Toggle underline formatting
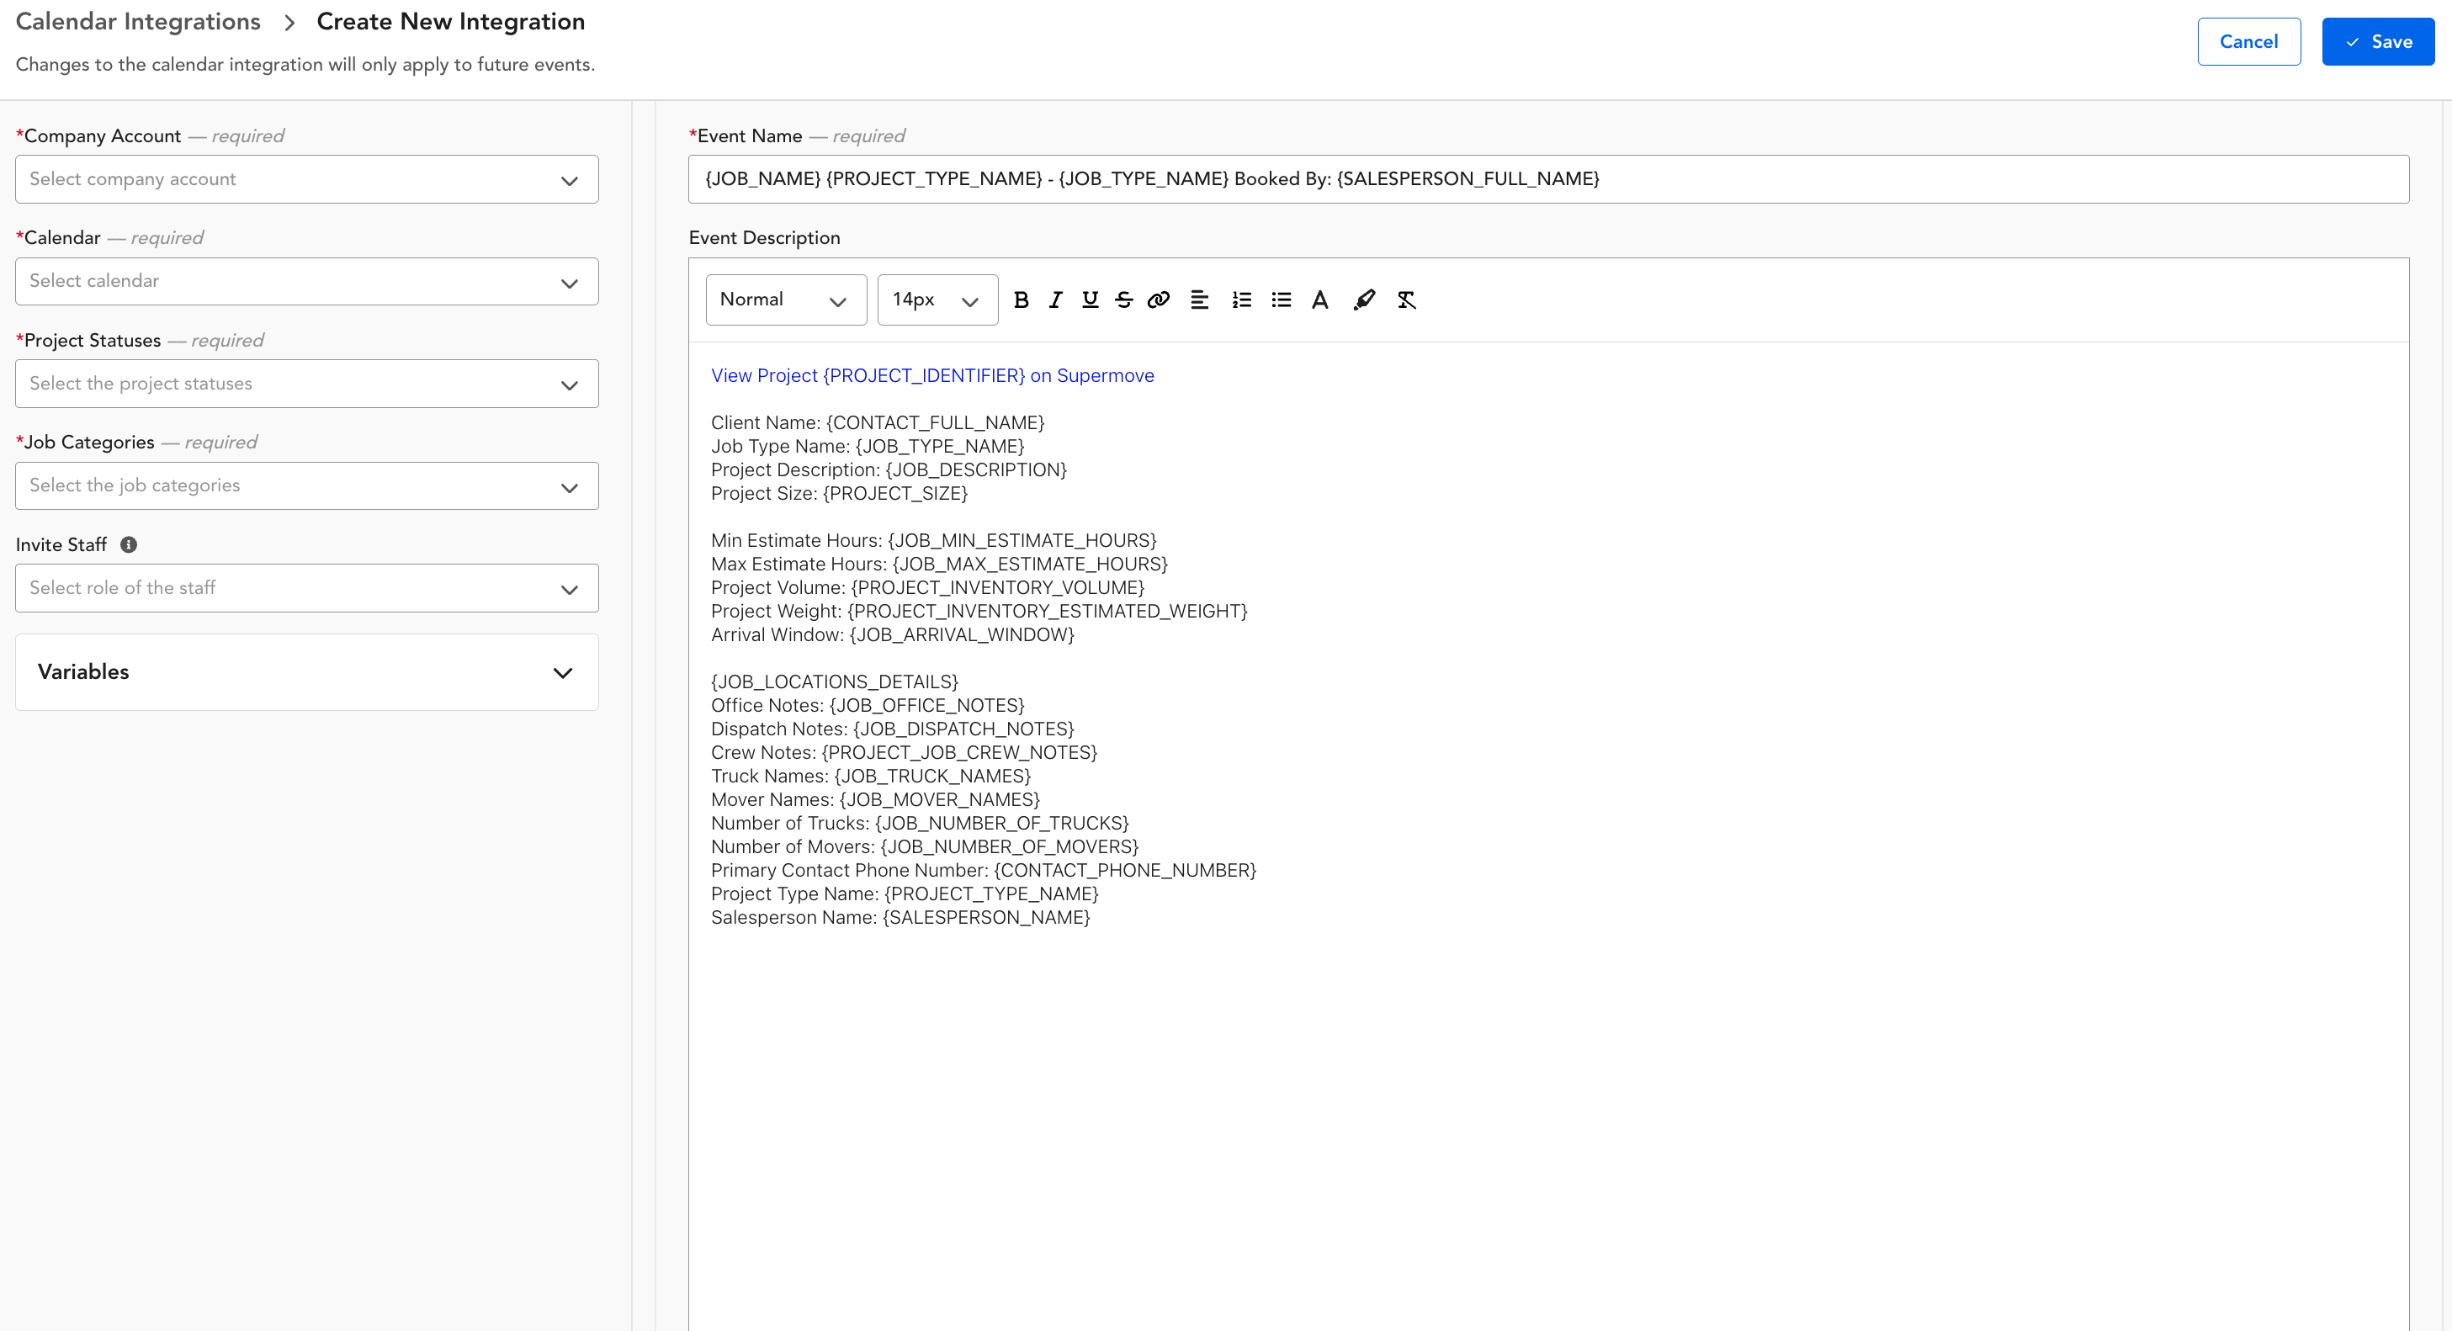This screenshot has width=2452, height=1331. 1089,300
